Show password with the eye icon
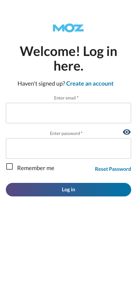 [127, 132]
